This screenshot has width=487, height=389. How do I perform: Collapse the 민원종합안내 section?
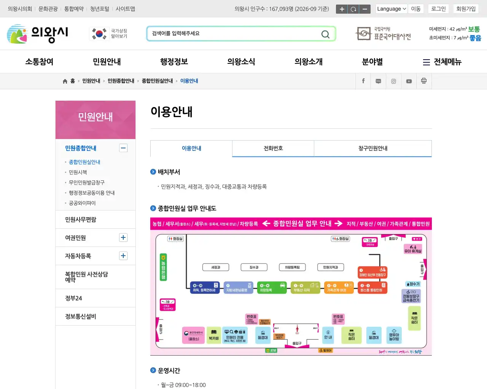pos(123,148)
